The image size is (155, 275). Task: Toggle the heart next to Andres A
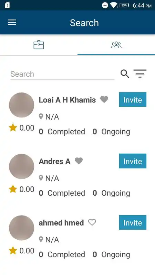click(x=79, y=161)
